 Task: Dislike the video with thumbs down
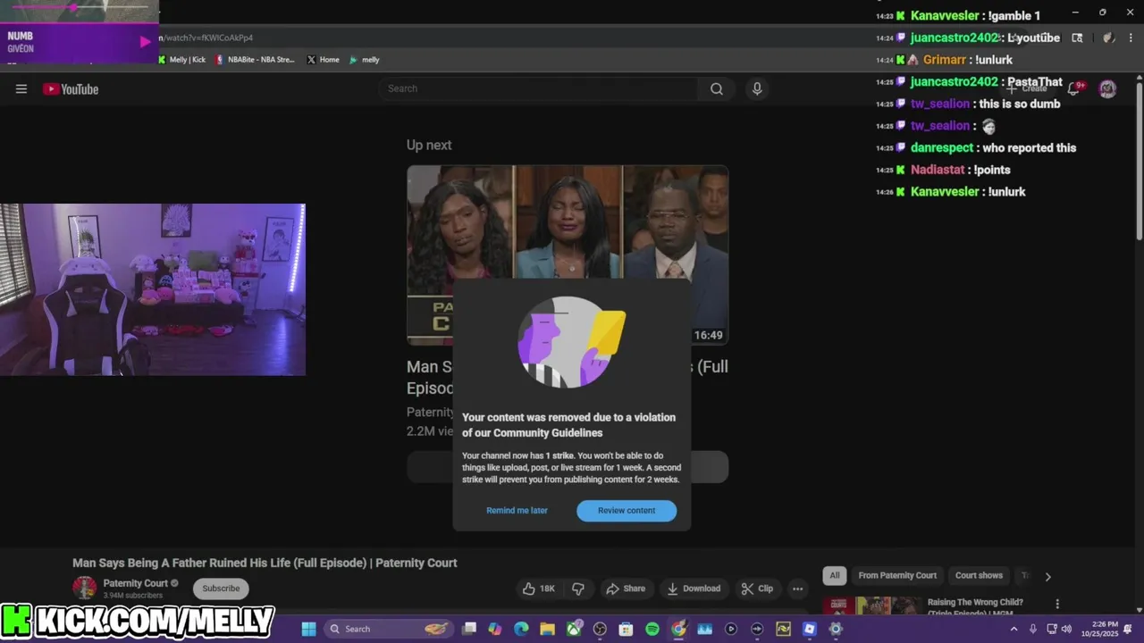(x=578, y=589)
